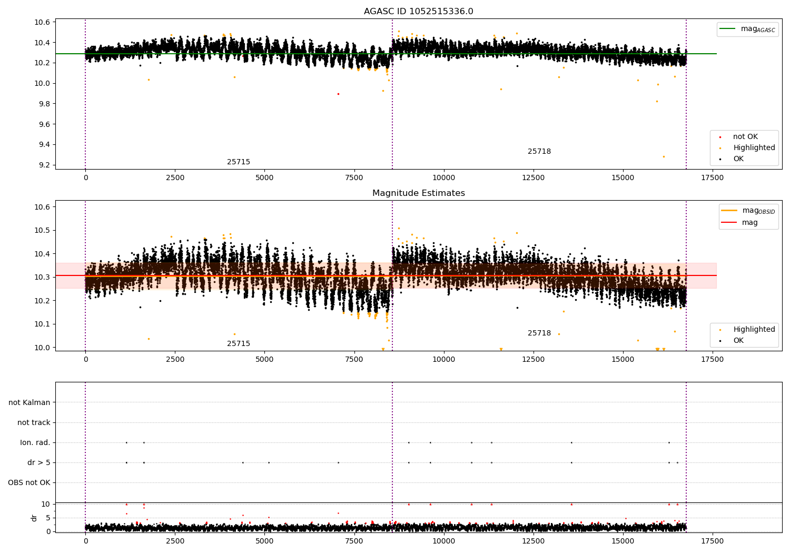The height and width of the screenshot is (553, 790).
Task: Click '12500' x-axis tick under Magnitude Estimates plot
Action: pyautogui.click(x=534, y=360)
